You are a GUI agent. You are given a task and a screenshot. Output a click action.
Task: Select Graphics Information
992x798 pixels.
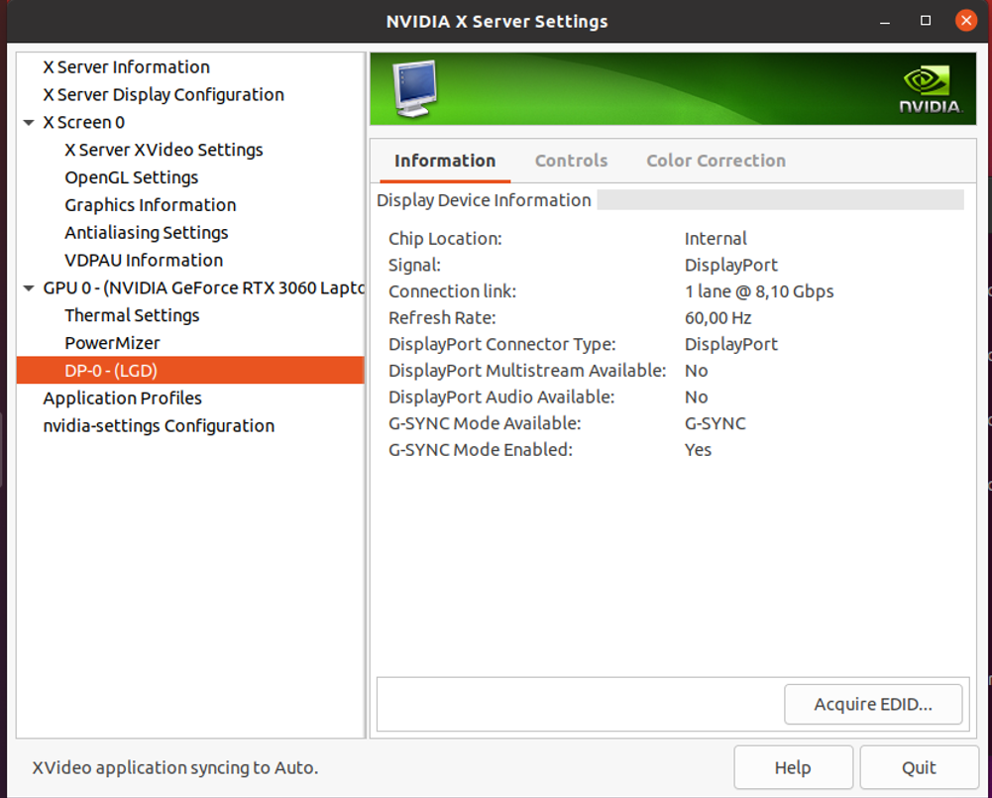tap(151, 205)
